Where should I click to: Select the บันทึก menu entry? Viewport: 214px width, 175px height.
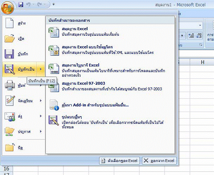point(23,54)
